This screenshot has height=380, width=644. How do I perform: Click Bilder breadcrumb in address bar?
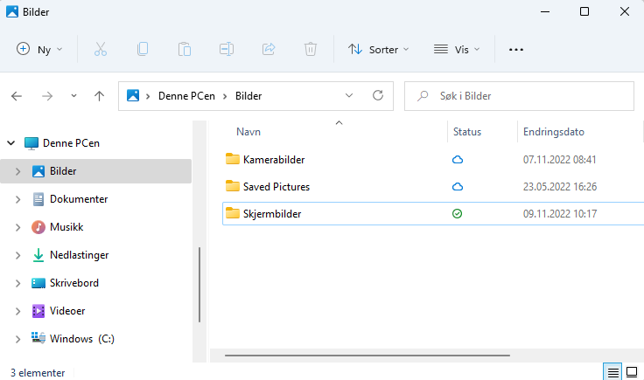click(248, 96)
